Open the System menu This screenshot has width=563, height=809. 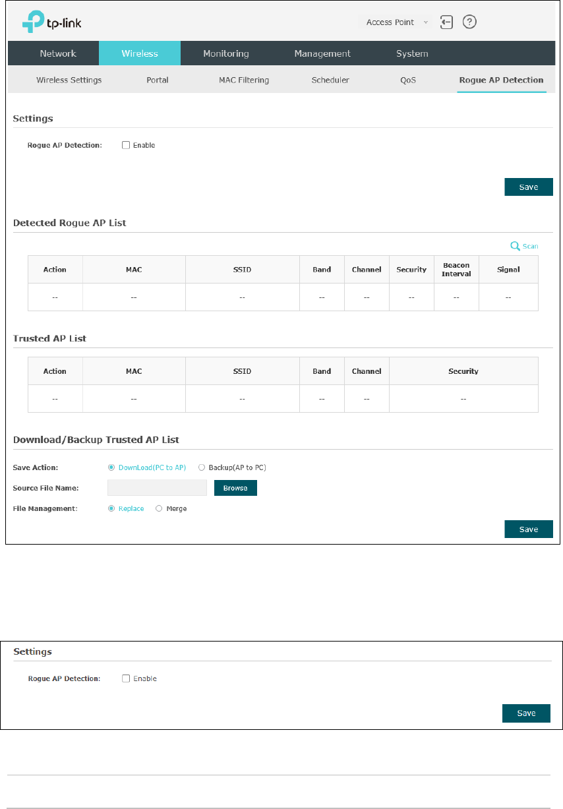point(412,53)
